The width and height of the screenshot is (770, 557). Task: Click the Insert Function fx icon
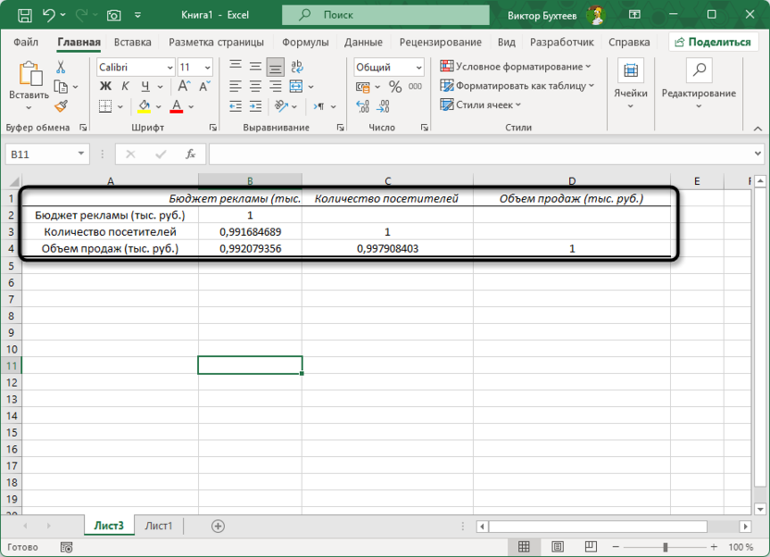pos(190,155)
